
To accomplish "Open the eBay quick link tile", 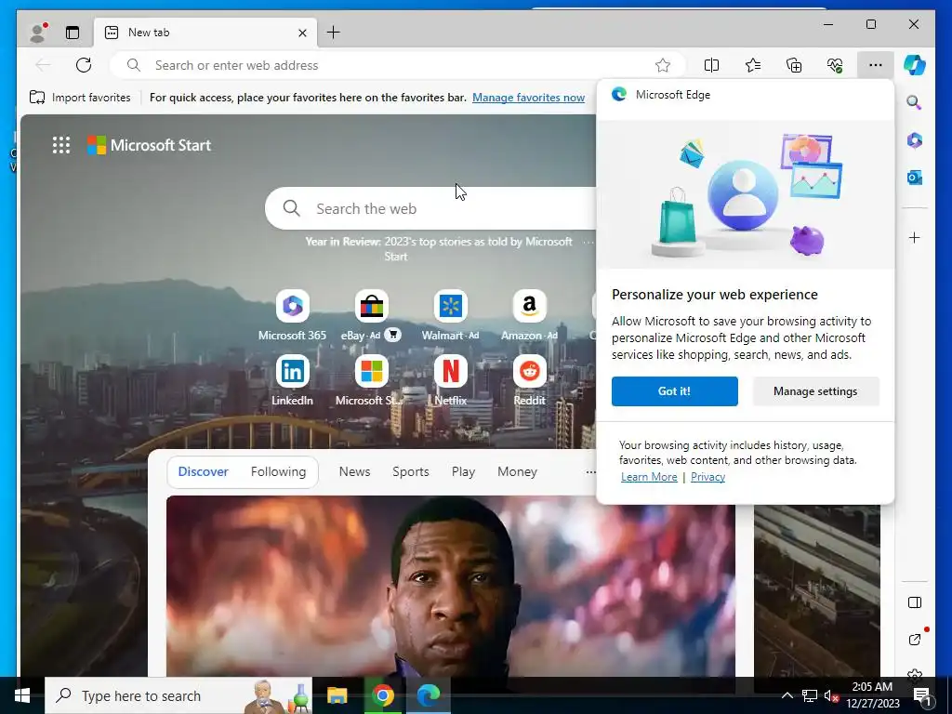I will tap(371, 315).
